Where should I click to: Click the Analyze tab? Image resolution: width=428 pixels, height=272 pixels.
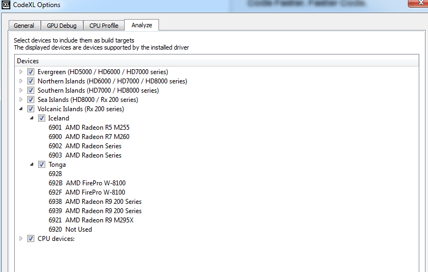pos(142,25)
